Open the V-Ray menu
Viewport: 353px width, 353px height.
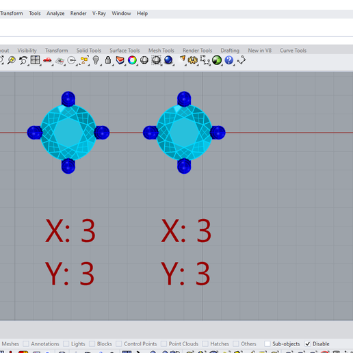tap(99, 14)
